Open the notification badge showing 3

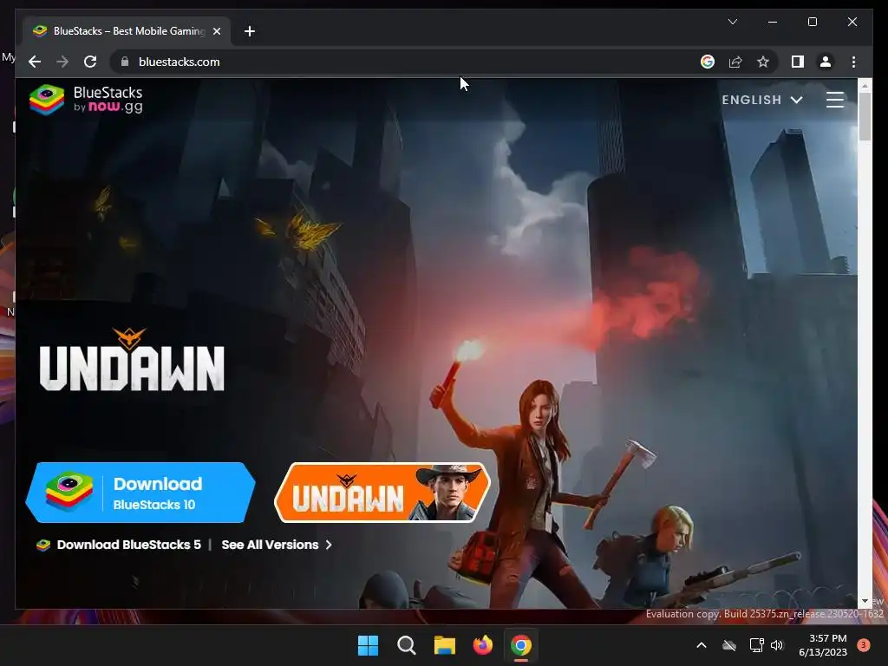point(864,645)
